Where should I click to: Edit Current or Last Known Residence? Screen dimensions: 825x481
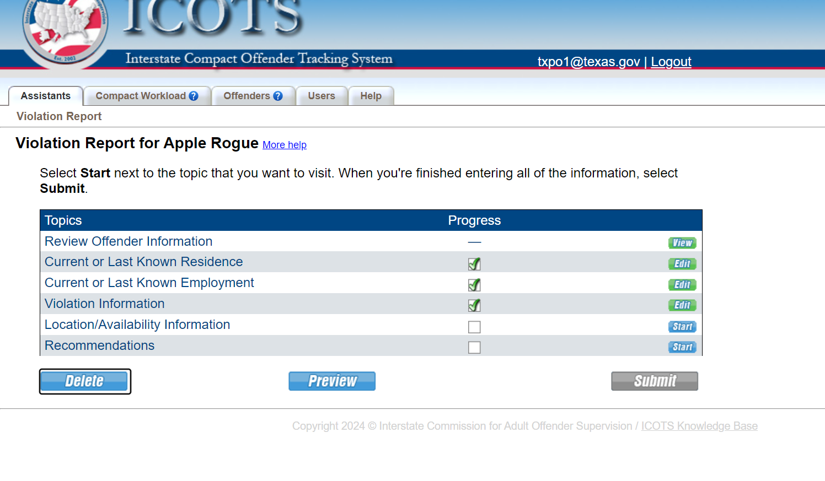coord(682,264)
